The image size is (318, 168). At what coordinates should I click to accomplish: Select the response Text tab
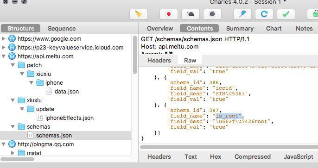tap(191, 157)
